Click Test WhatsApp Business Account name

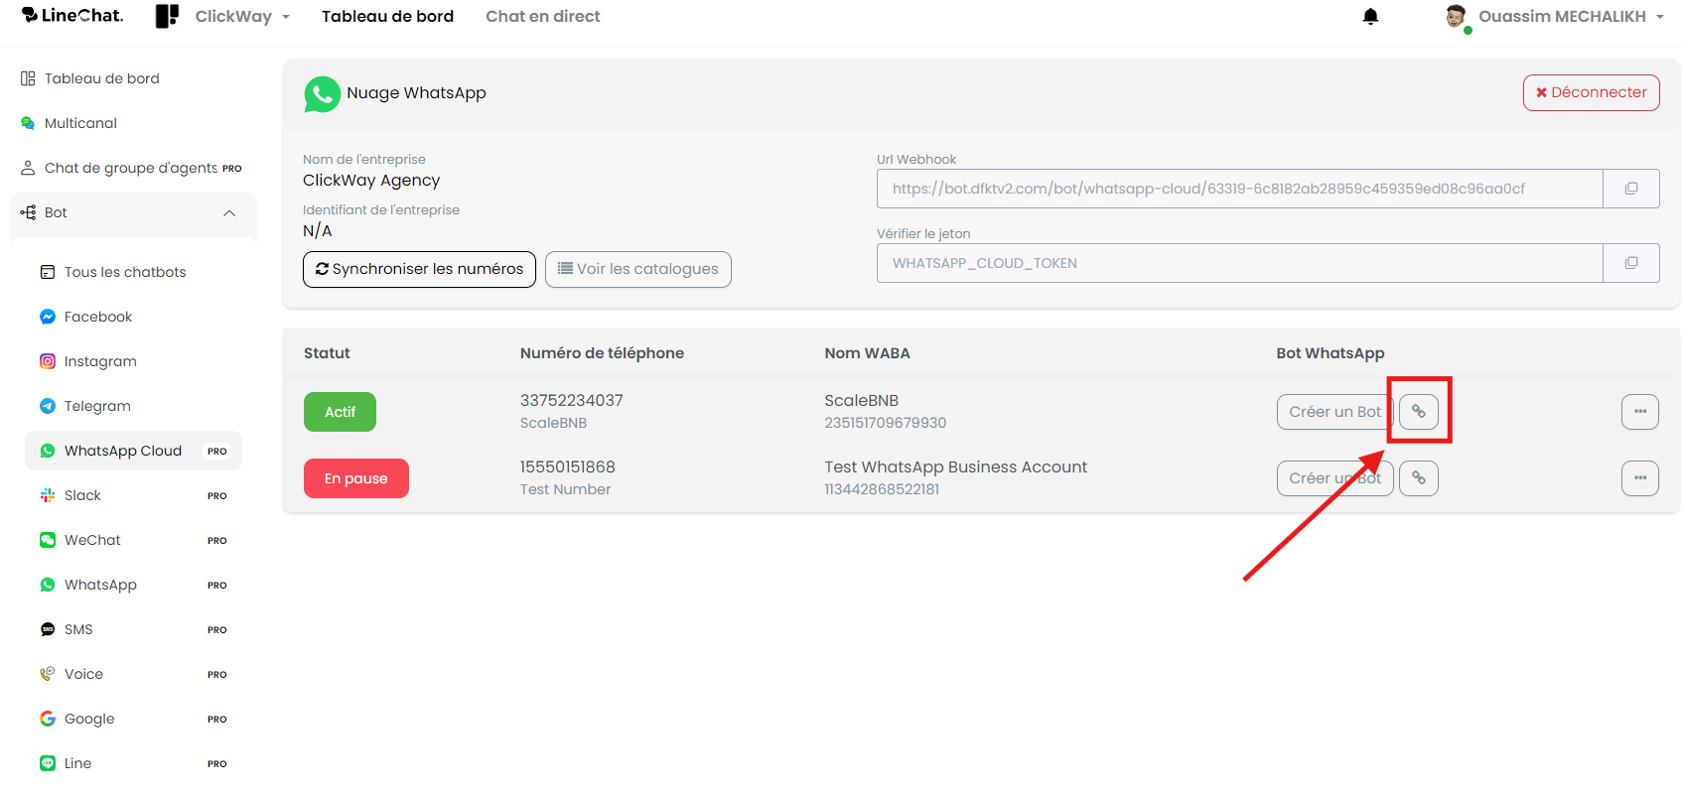pos(955,467)
